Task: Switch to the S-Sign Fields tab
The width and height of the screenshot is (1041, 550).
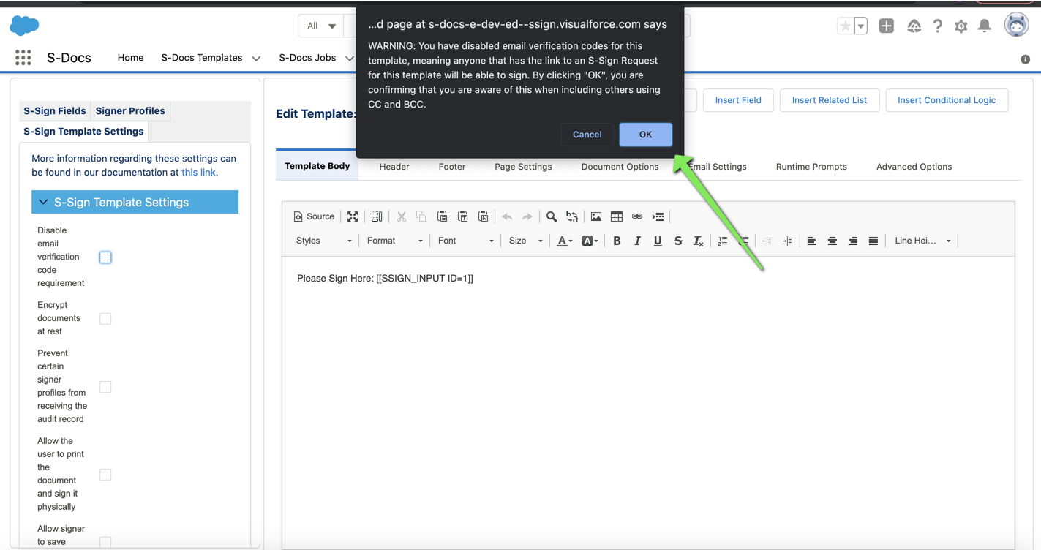Action: tap(55, 111)
